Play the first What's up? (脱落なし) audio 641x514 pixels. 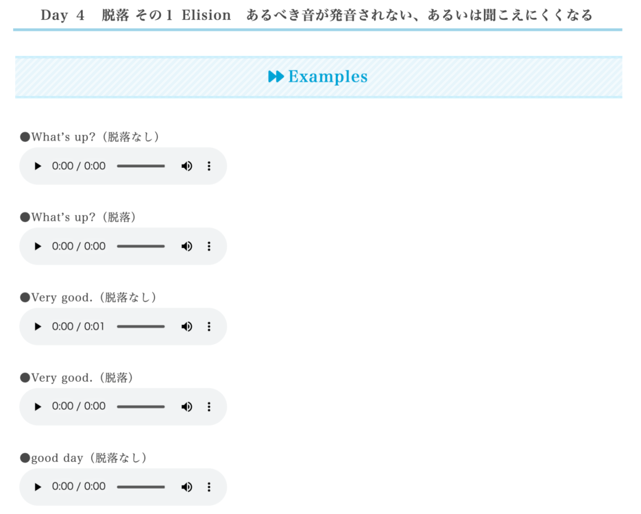(x=38, y=166)
